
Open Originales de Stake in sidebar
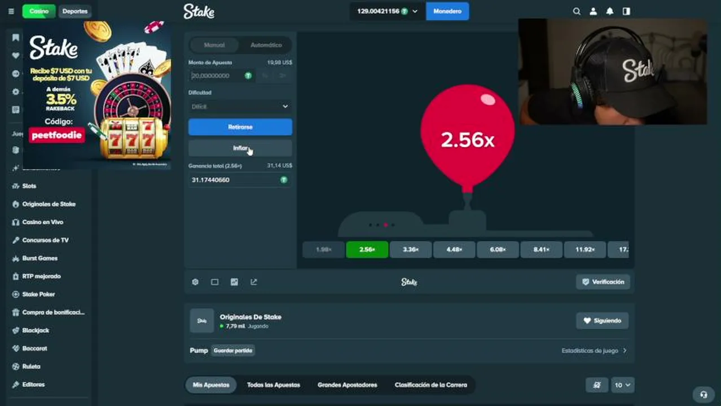(x=49, y=204)
